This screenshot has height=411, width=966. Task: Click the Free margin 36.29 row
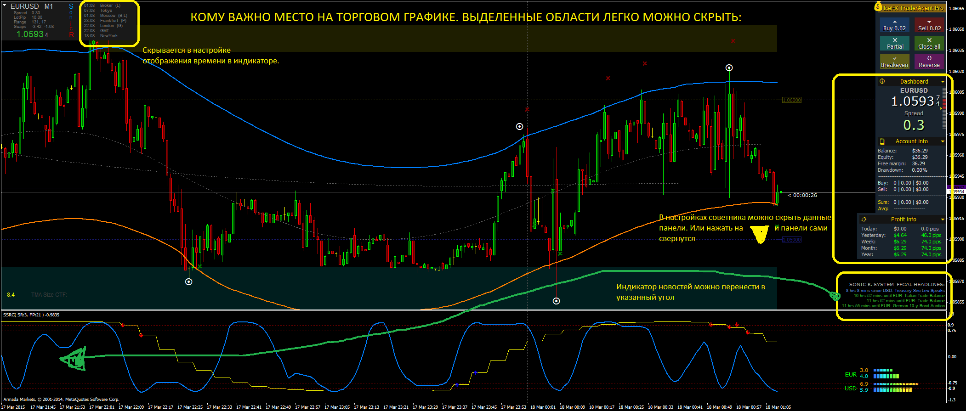click(x=901, y=163)
